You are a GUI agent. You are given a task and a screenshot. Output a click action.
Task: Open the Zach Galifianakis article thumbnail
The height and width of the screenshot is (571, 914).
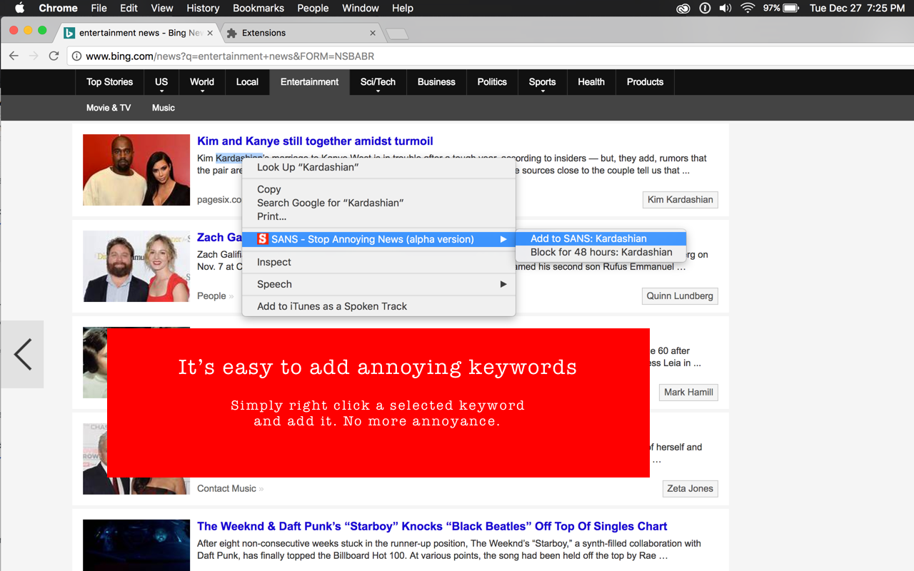136,266
